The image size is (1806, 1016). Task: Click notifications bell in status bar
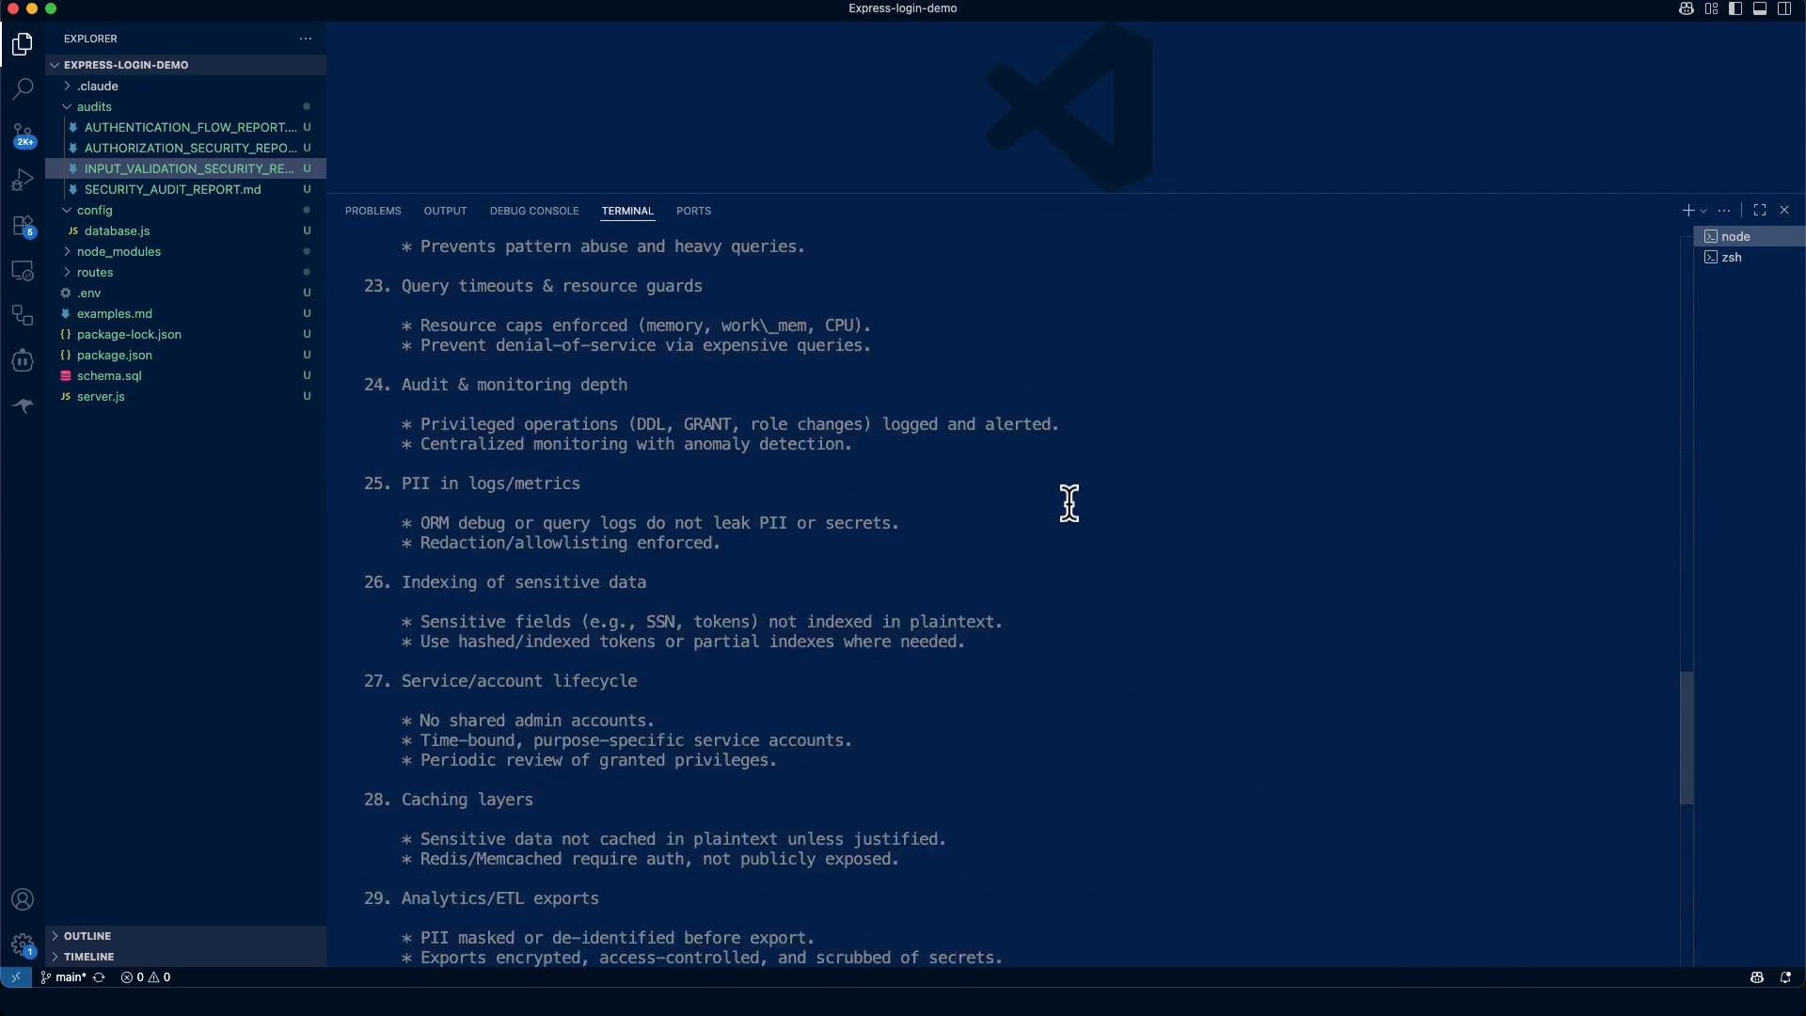1785,977
